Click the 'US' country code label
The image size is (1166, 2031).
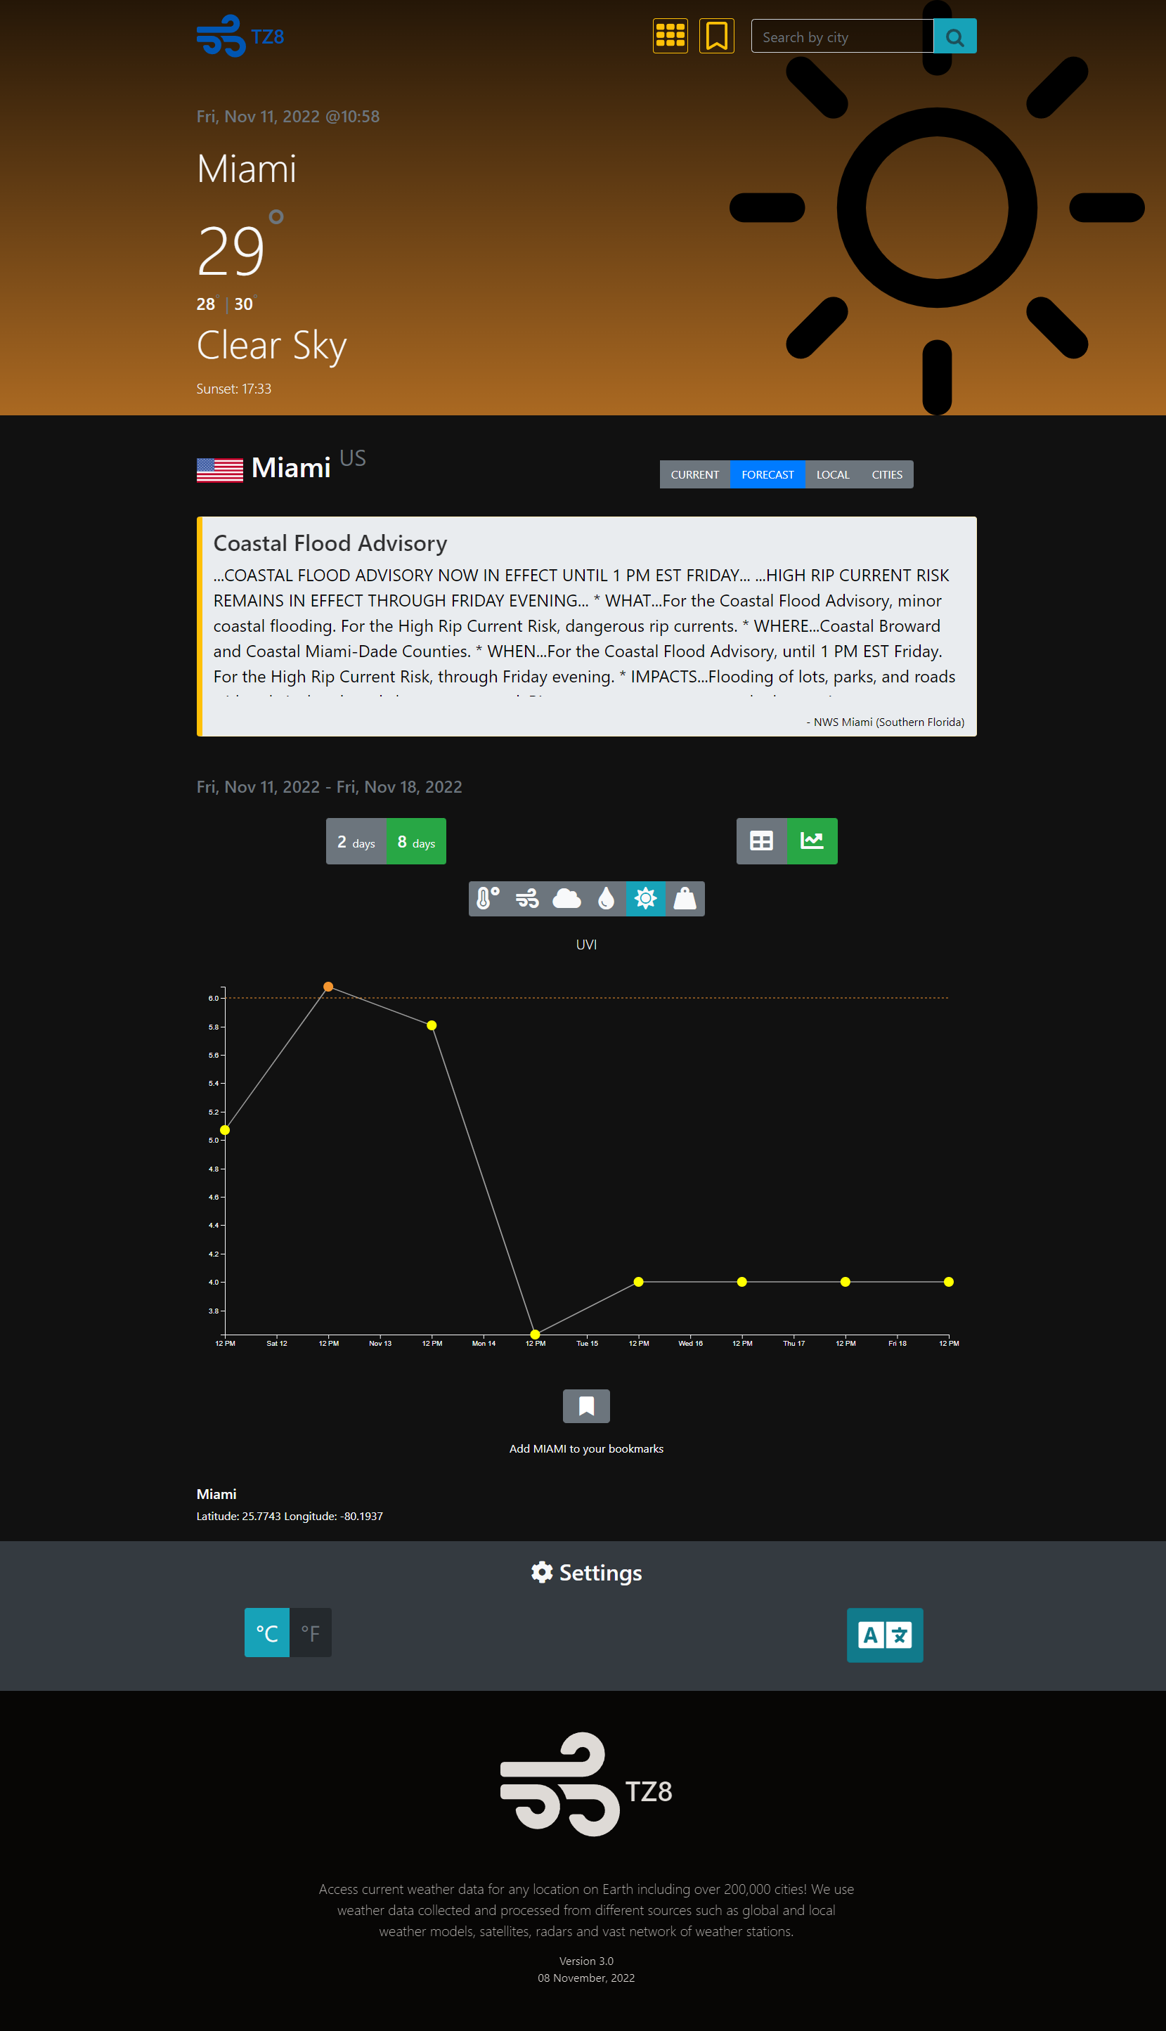tap(352, 458)
